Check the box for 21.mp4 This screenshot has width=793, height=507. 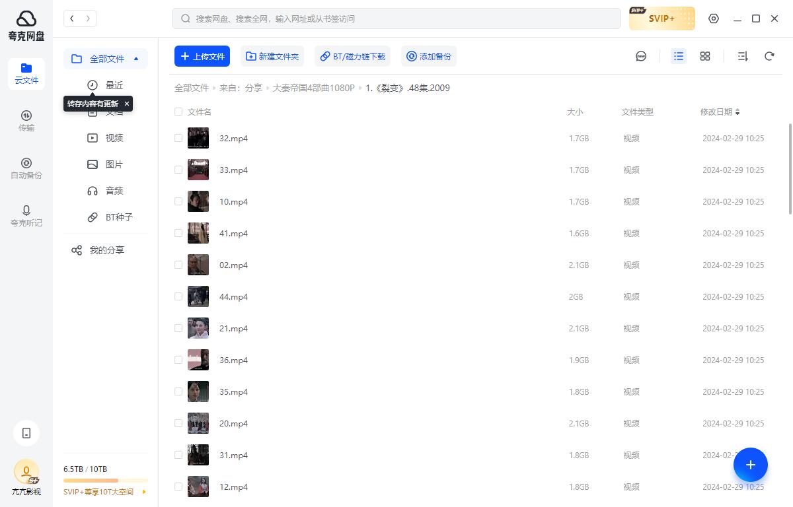(178, 328)
